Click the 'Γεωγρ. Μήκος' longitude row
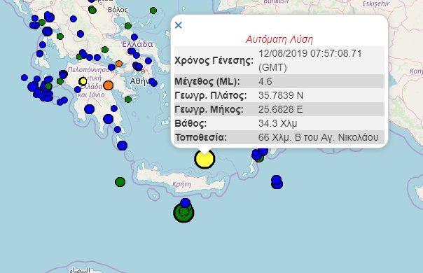 pos(279,109)
